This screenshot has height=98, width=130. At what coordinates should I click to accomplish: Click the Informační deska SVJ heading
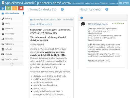42,9
